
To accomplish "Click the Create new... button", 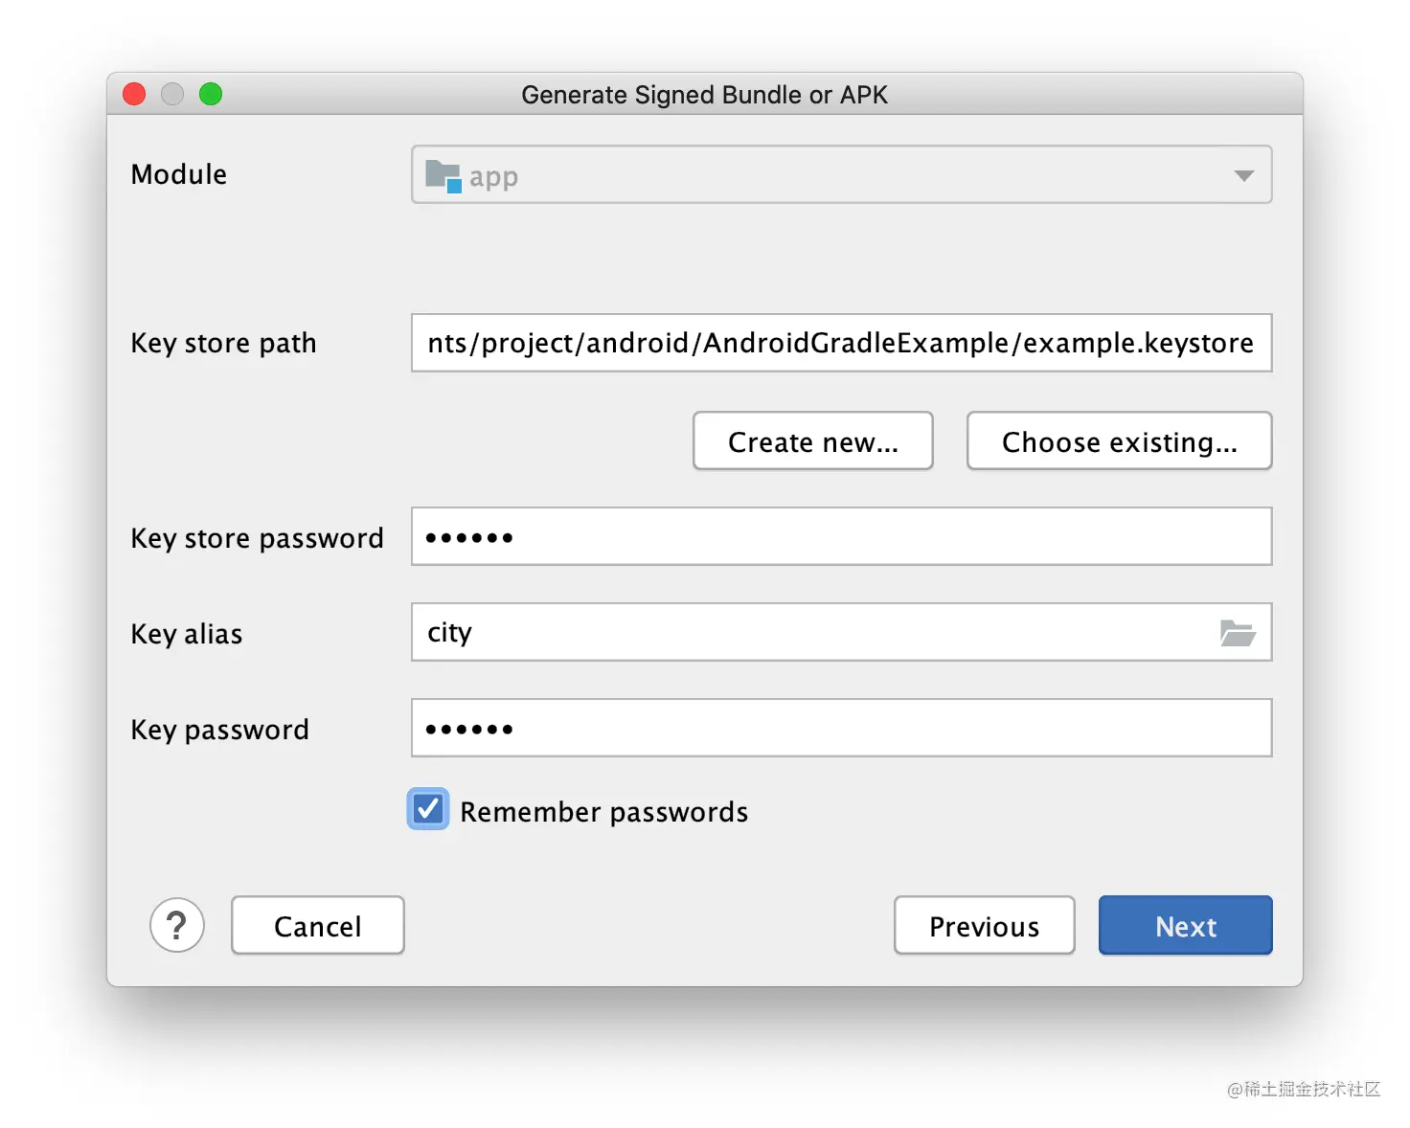I will [x=812, y=440].
